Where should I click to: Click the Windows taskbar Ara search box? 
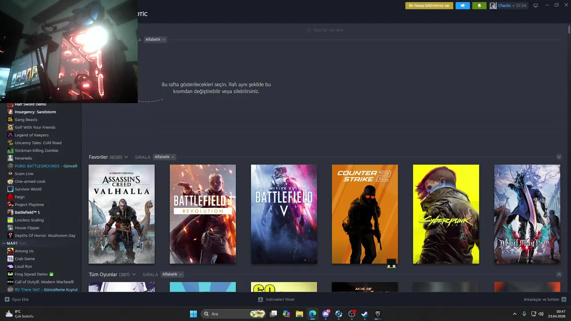[x=234, y=314]
